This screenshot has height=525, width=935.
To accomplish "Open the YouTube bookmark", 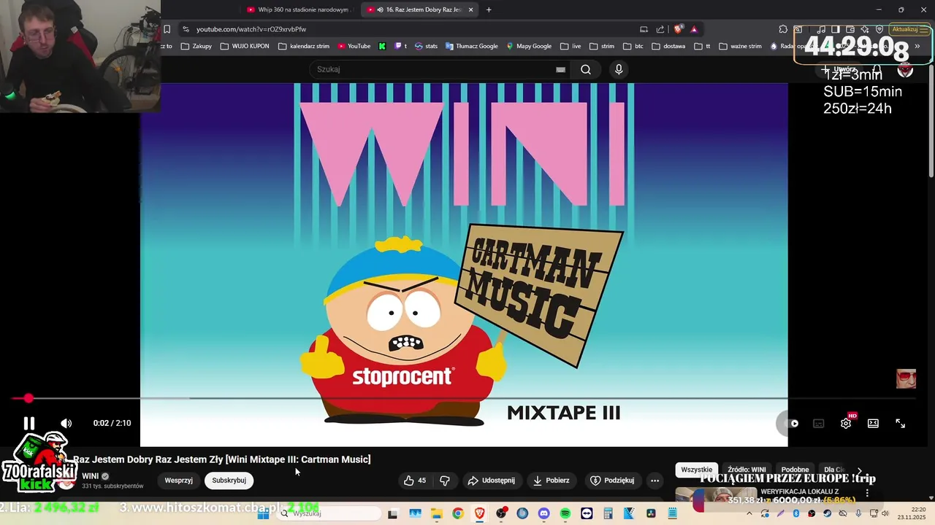I will [354, 46].
